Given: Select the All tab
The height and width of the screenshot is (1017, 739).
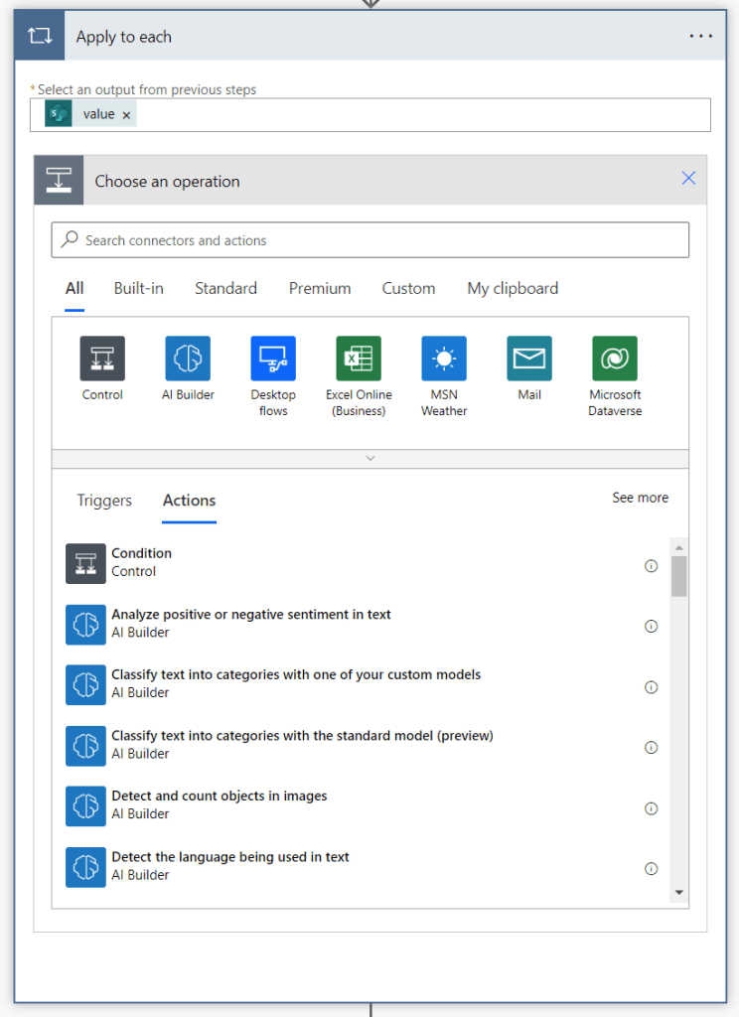Looking at the screenshot, I should pos(74,289).
